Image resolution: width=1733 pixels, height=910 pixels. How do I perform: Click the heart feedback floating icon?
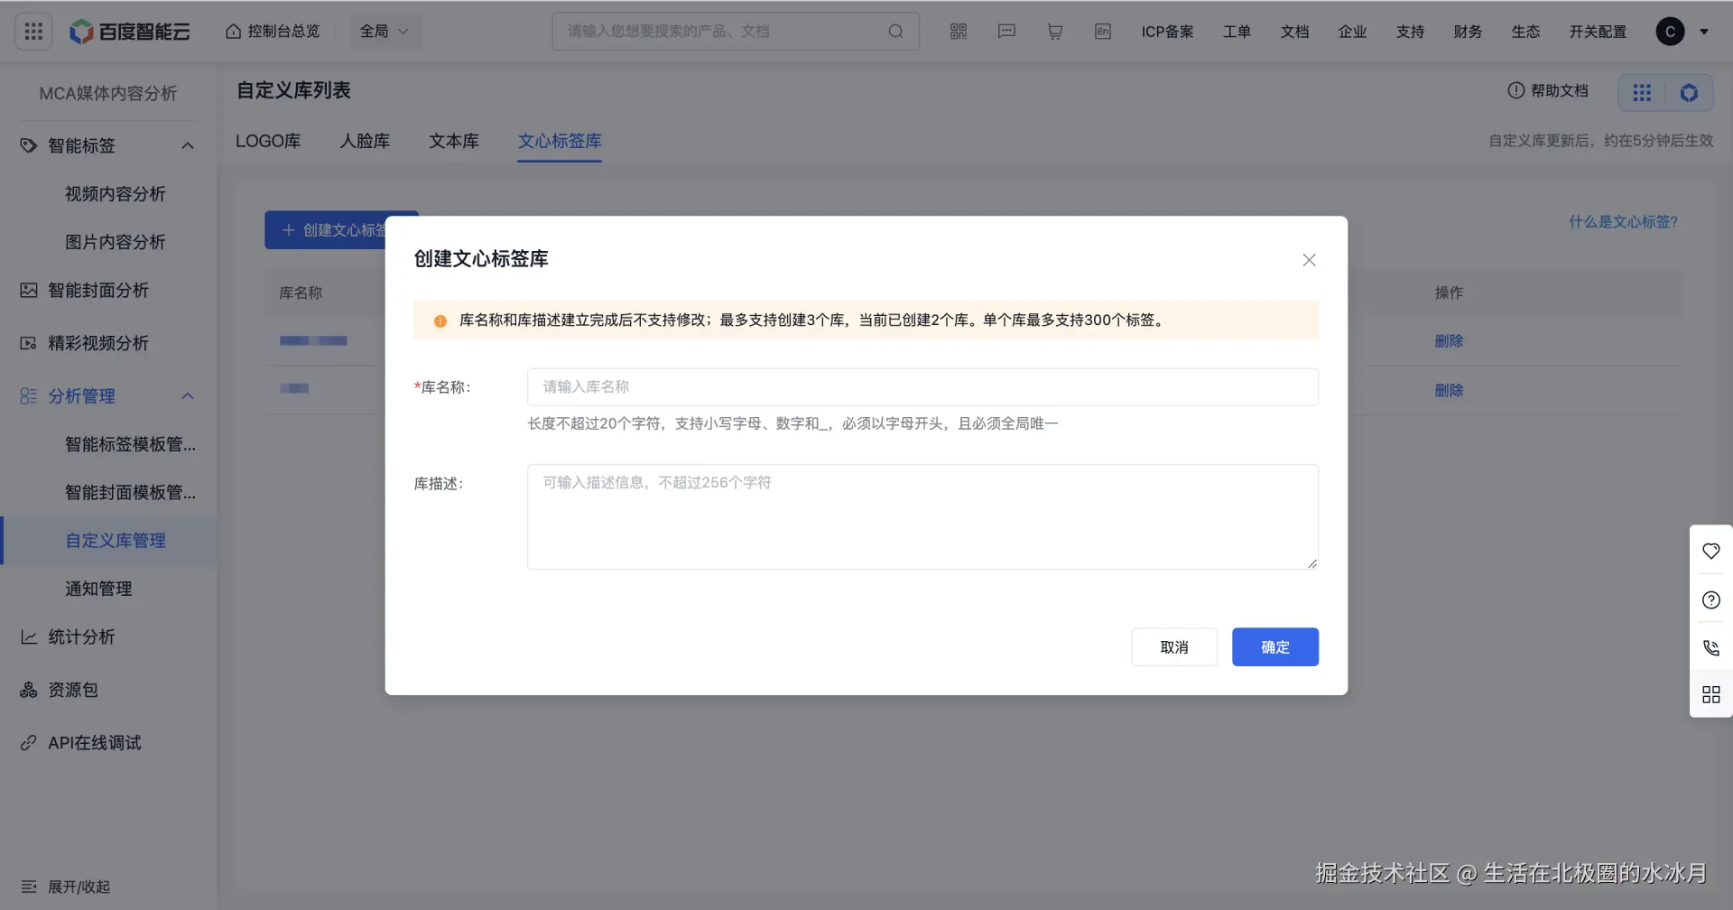click(x=1711, y=551)
